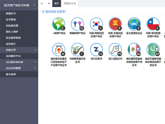Expand the 空白证单管理 chevron
The image size is (165, 124).
[x=35, y=68]
